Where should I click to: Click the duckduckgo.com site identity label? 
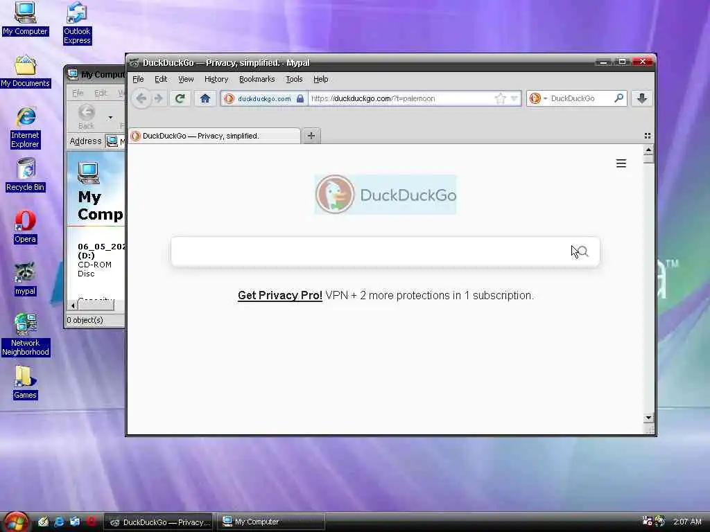tap(264, 98)
